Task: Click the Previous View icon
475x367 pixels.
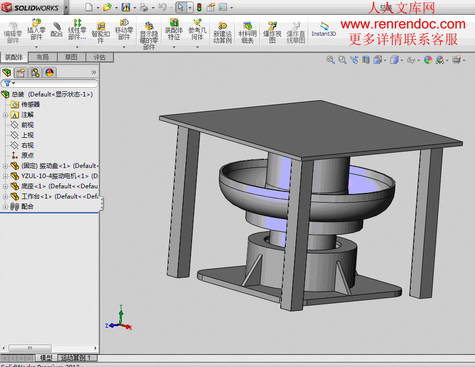Action: pos(354,60)
